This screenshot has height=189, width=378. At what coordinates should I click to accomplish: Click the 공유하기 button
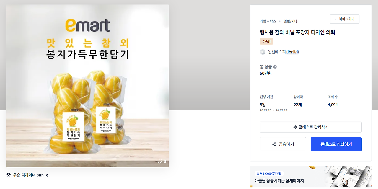click(x=283, y=144)
